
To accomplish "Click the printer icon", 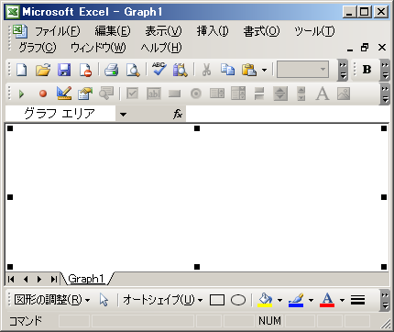I will 112,70.
